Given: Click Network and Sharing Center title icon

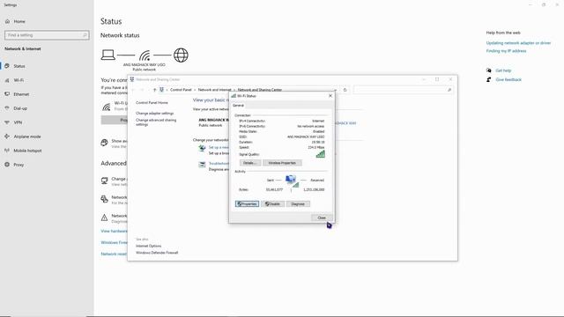Looking at the screenshot, I should click(x=132, y=79).
